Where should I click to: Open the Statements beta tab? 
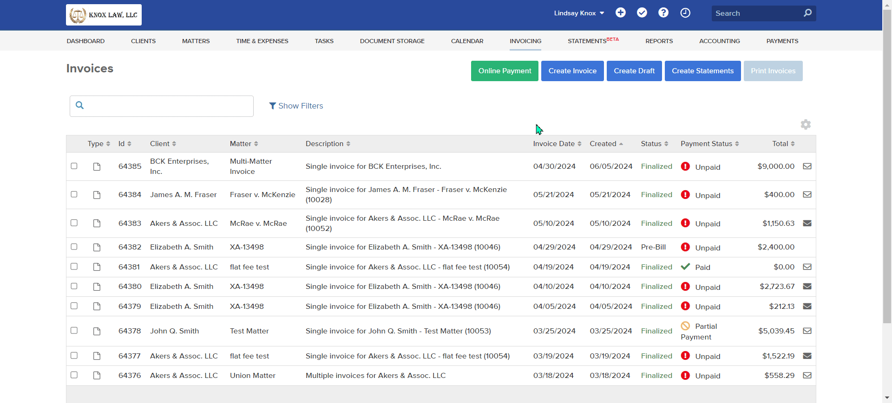593,41
